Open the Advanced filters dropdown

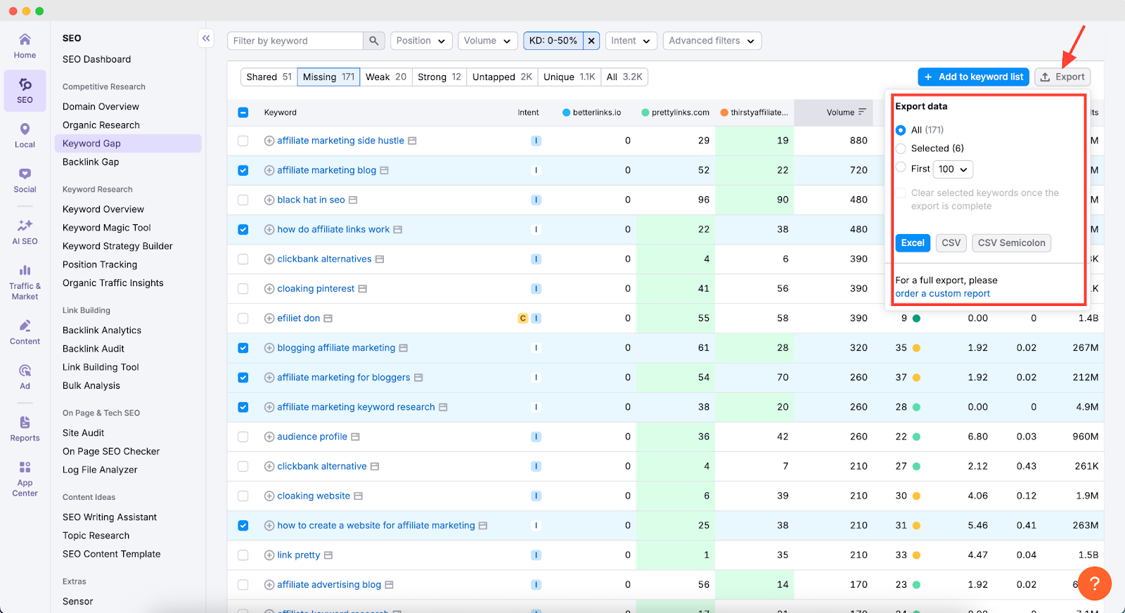click(x=712, y=41)
